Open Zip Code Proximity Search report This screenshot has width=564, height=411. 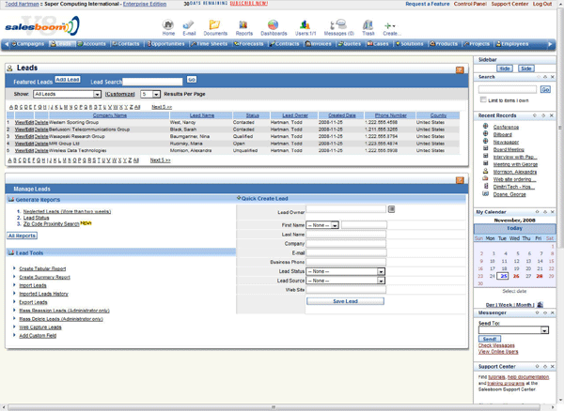coord(51,223)
